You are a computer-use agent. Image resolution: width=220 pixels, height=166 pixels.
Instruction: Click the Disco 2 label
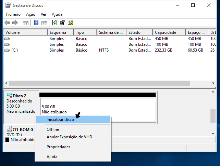coord(20,96)
